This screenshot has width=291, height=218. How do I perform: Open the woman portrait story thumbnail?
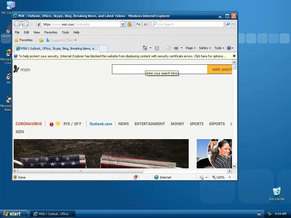(214, 154)
